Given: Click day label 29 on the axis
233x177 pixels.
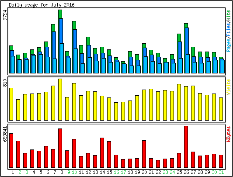Looking at the screenshot, I should (x=207, y=172).
